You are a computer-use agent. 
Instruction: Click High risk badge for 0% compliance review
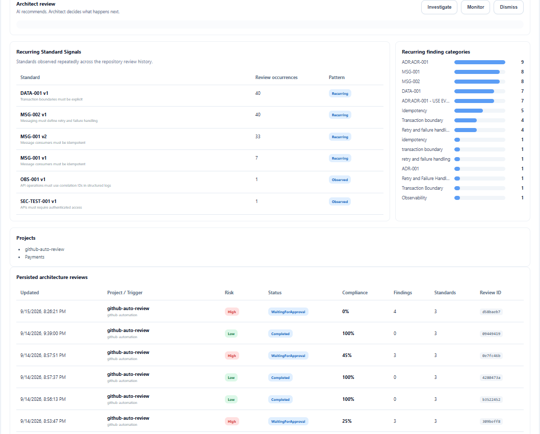(232, 312)
